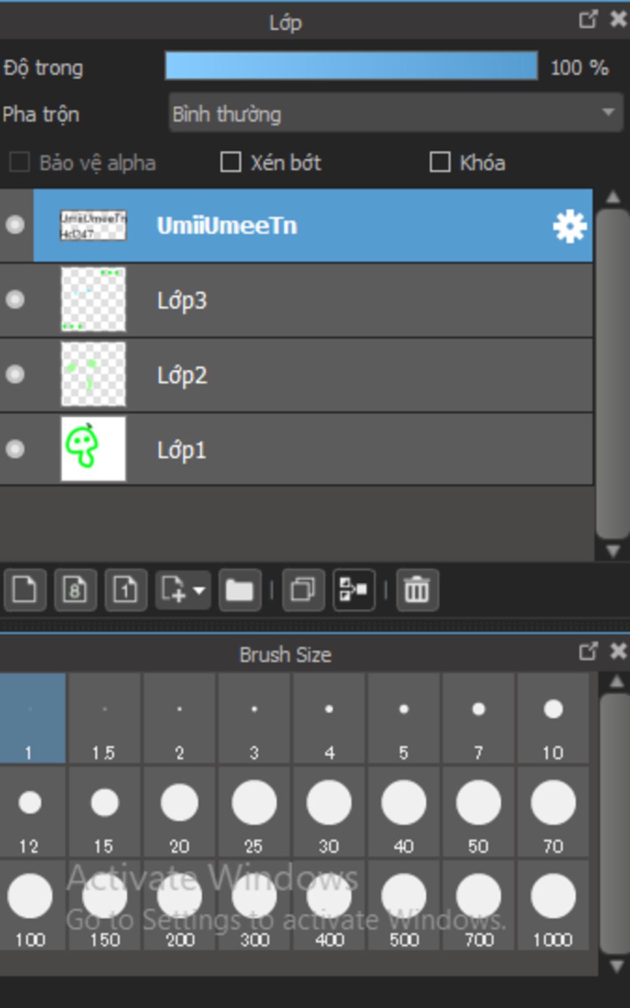
Task: Create a new layer folder
Action: point(240,590)
